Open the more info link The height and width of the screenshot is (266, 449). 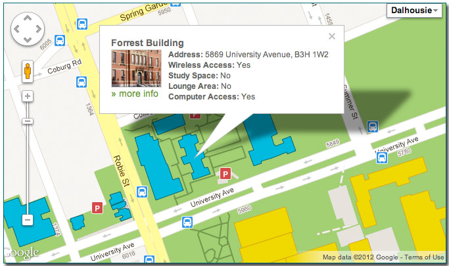coord(135,93)
